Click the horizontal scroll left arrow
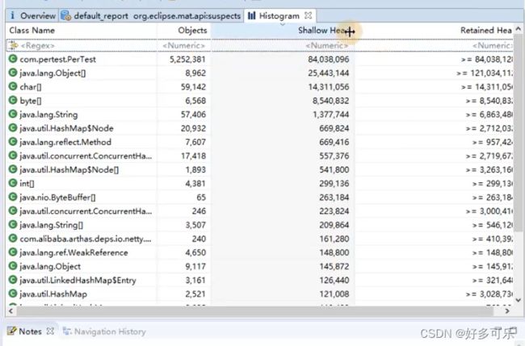Screen dimensions: 525x346 10,311
